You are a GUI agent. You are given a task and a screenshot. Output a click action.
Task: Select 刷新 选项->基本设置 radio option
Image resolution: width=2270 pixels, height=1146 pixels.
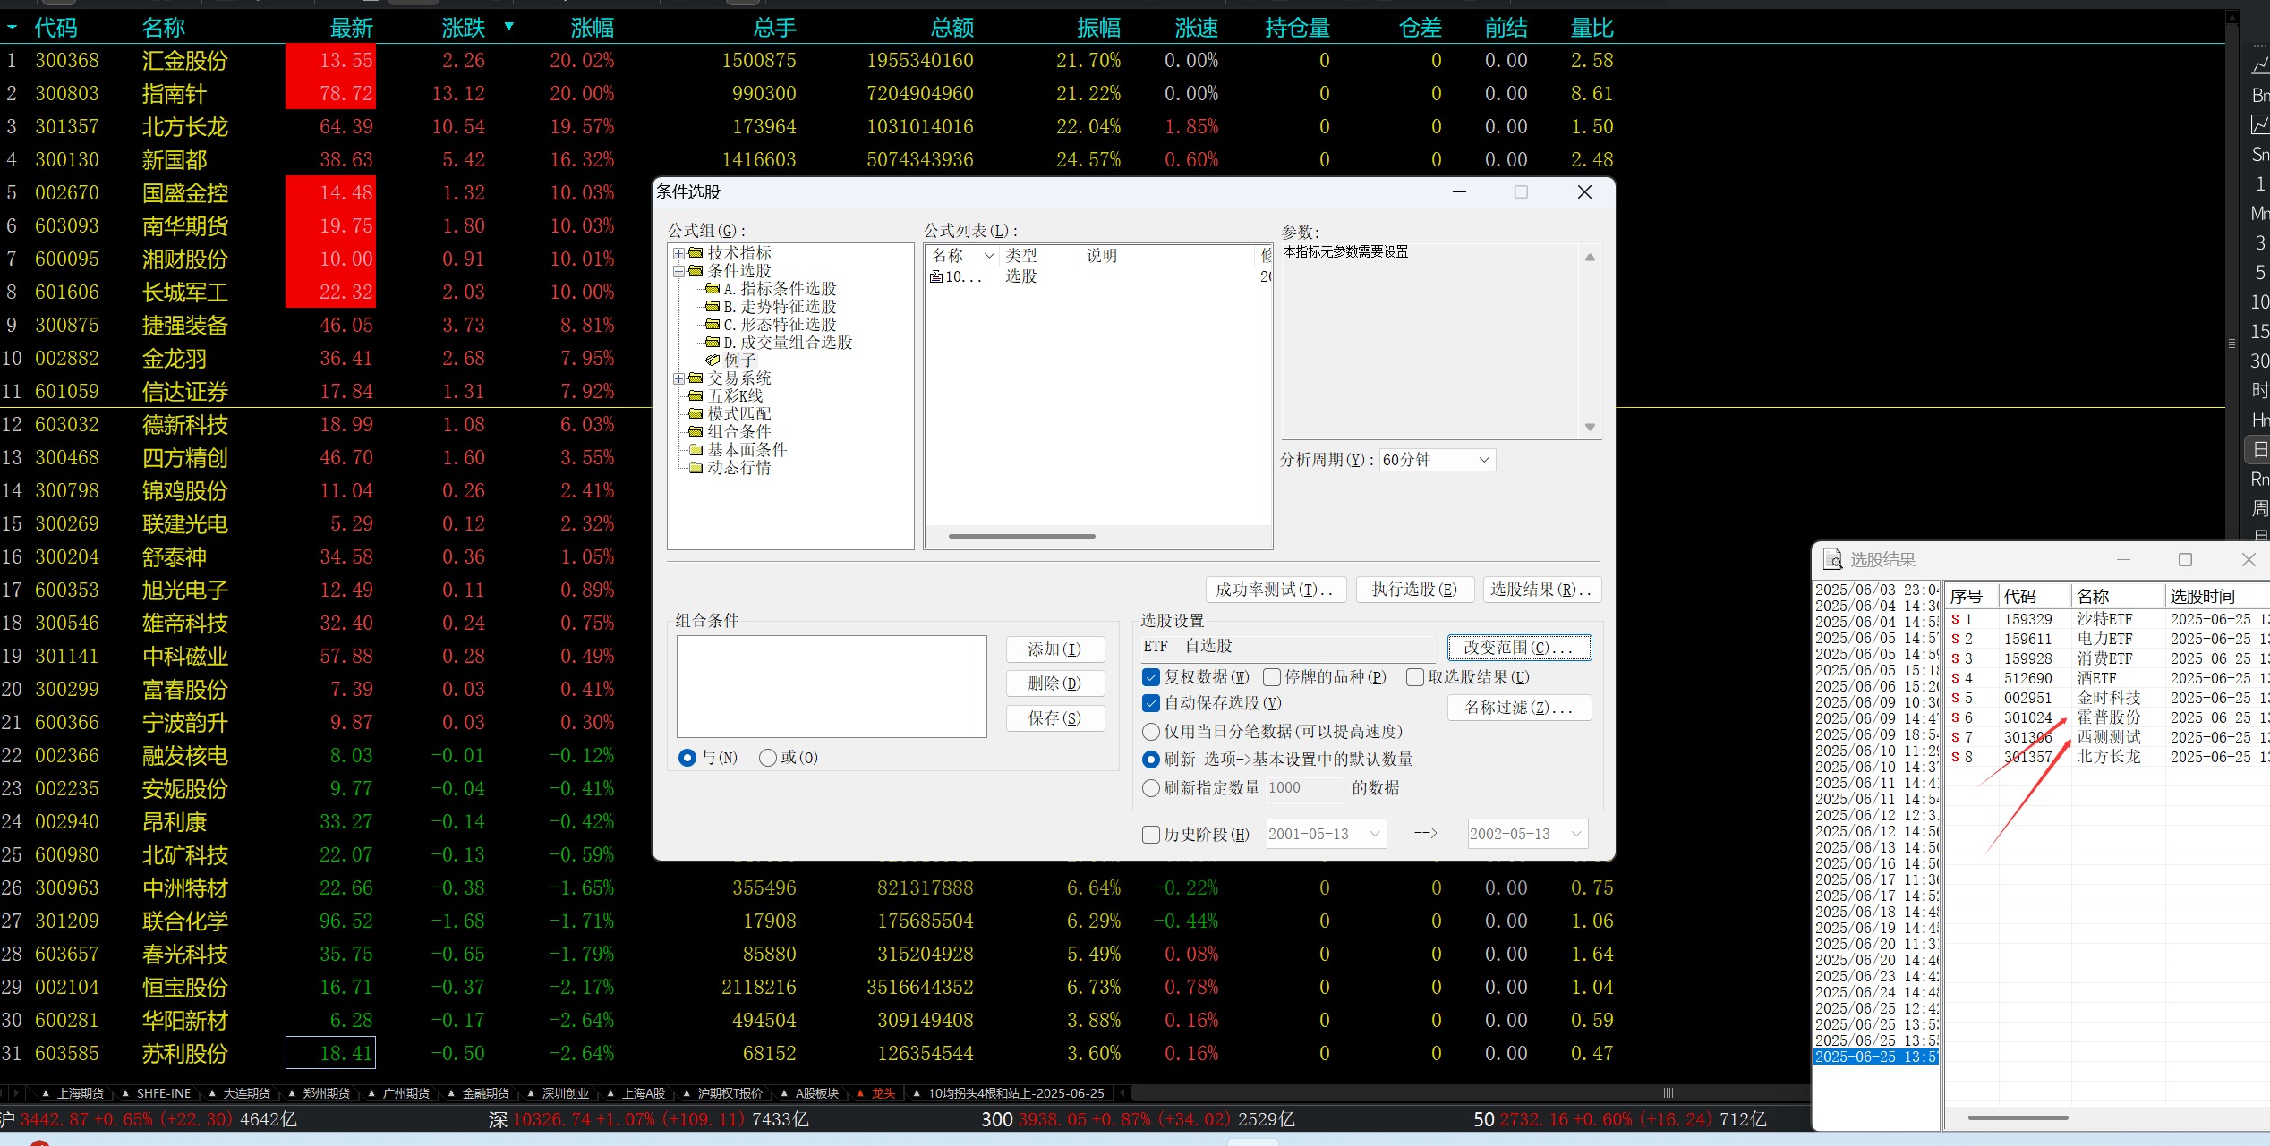pyautogui.click(x=1151, y=760)
